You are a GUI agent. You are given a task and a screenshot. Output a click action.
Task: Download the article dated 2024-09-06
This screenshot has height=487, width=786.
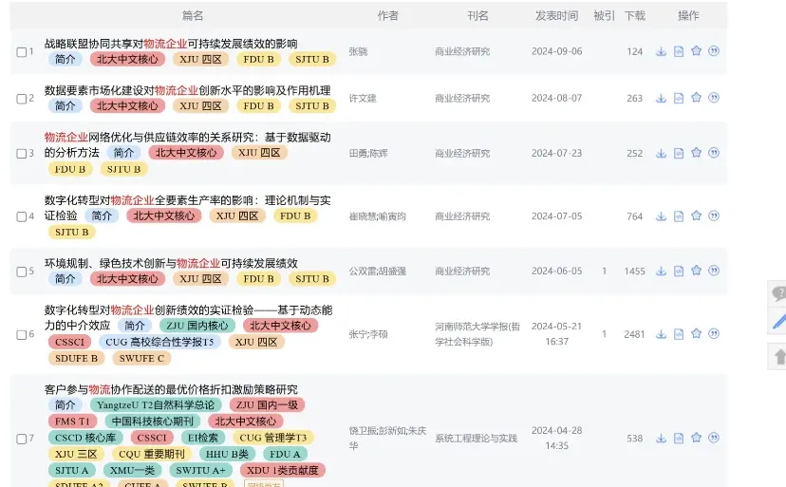point(662,51)
